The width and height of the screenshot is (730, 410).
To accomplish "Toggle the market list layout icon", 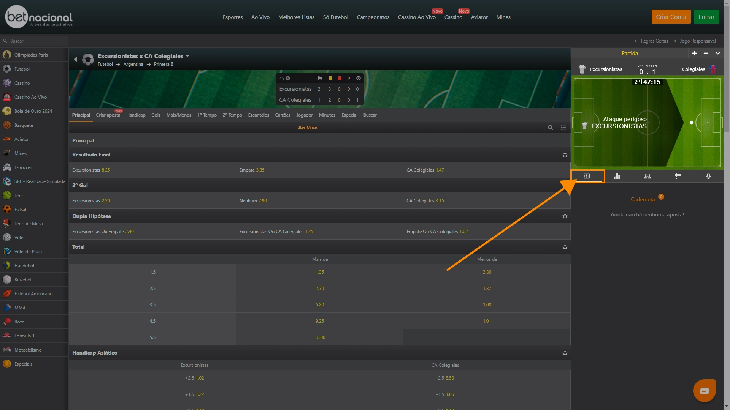I will pyautogui.click(x=563, y=128).
